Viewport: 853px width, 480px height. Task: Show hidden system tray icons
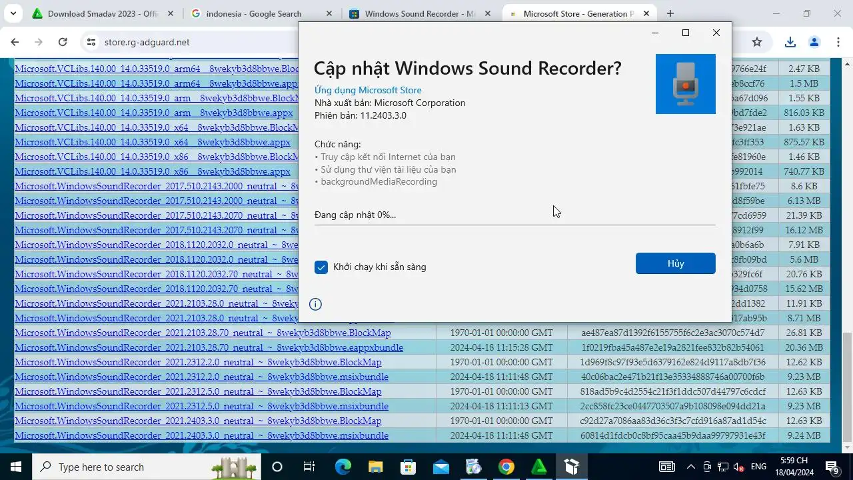690,467
